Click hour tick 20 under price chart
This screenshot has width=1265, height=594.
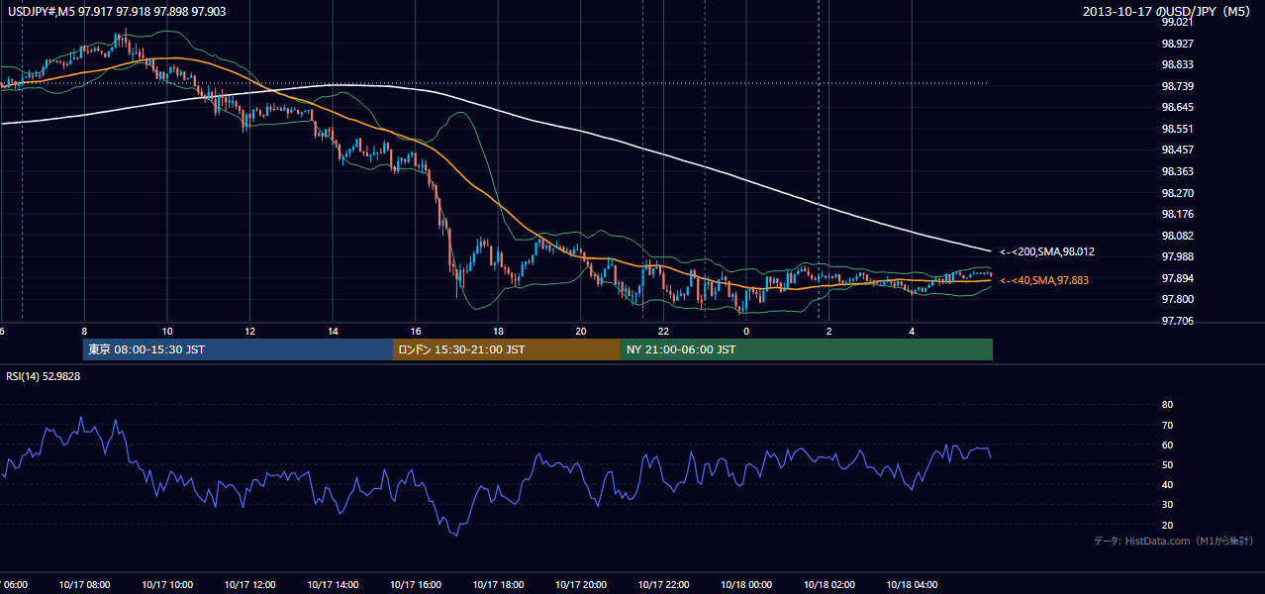[581, 332]
